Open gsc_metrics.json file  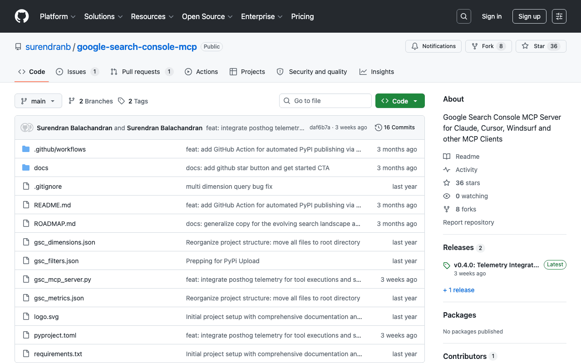[59, 298]
